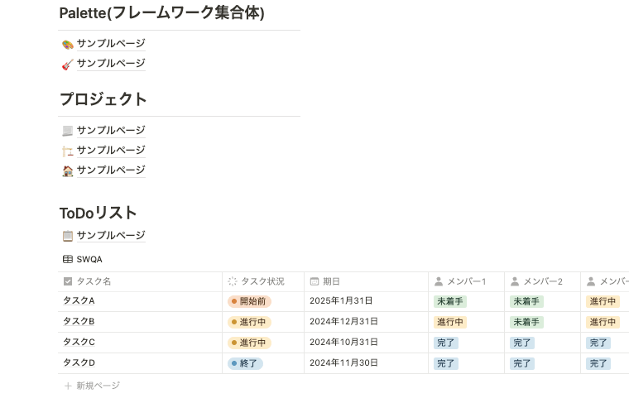This screenshot has height=403, width=629.
Task: Open the 開始前 status of タスクA
Action: coord(249,301)
